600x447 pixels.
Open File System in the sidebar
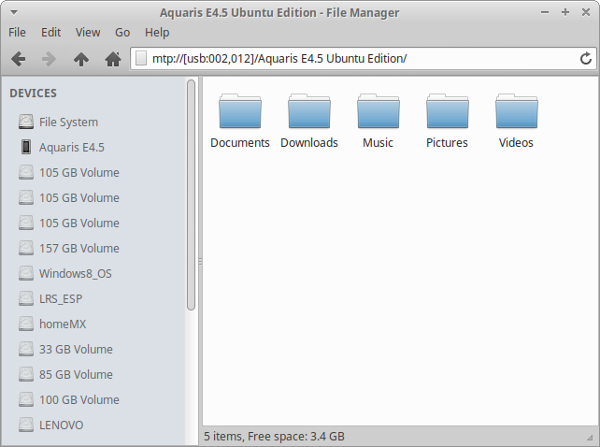coord(68,123)
